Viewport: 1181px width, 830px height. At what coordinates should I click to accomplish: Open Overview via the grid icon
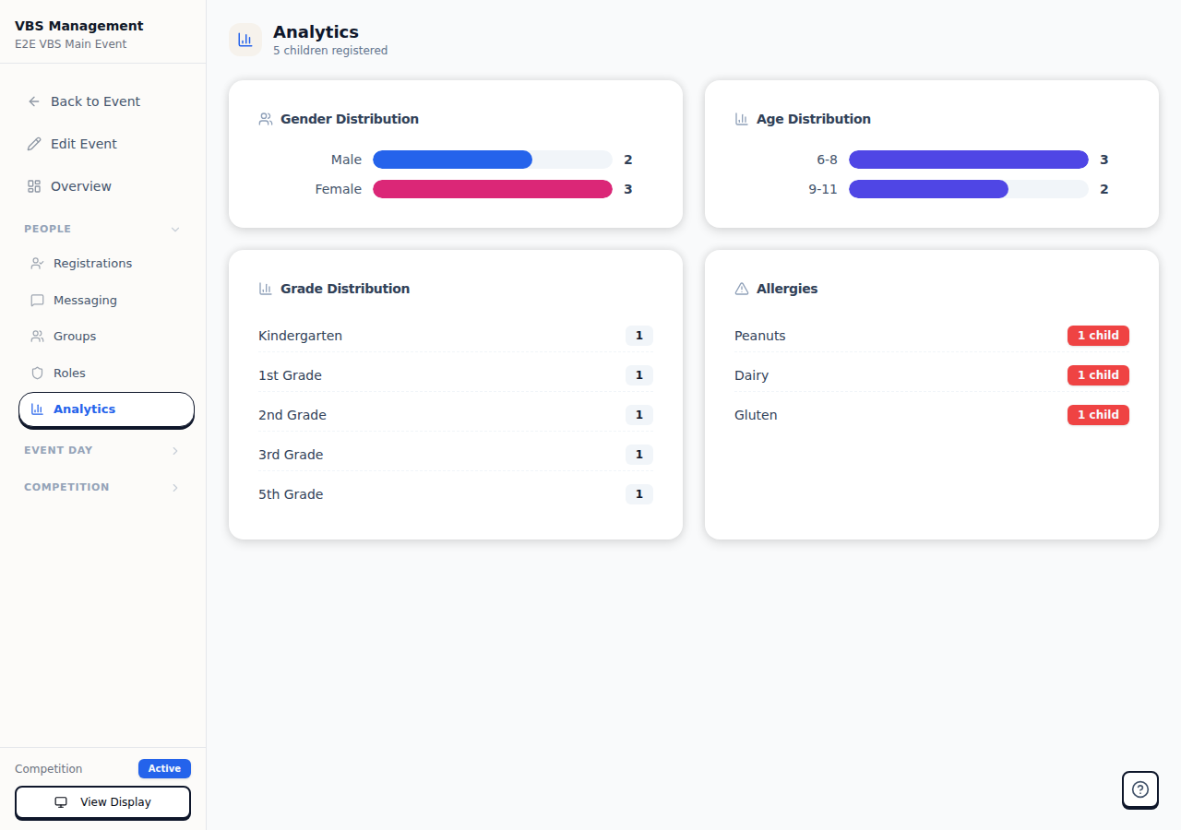pyautogui.click(x=34, y=185)
